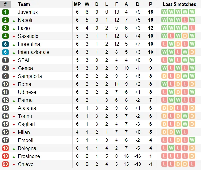The width and height of the screenshot is (201, 170).
Task: Sort by the MP column header
Action: point(77,4)
